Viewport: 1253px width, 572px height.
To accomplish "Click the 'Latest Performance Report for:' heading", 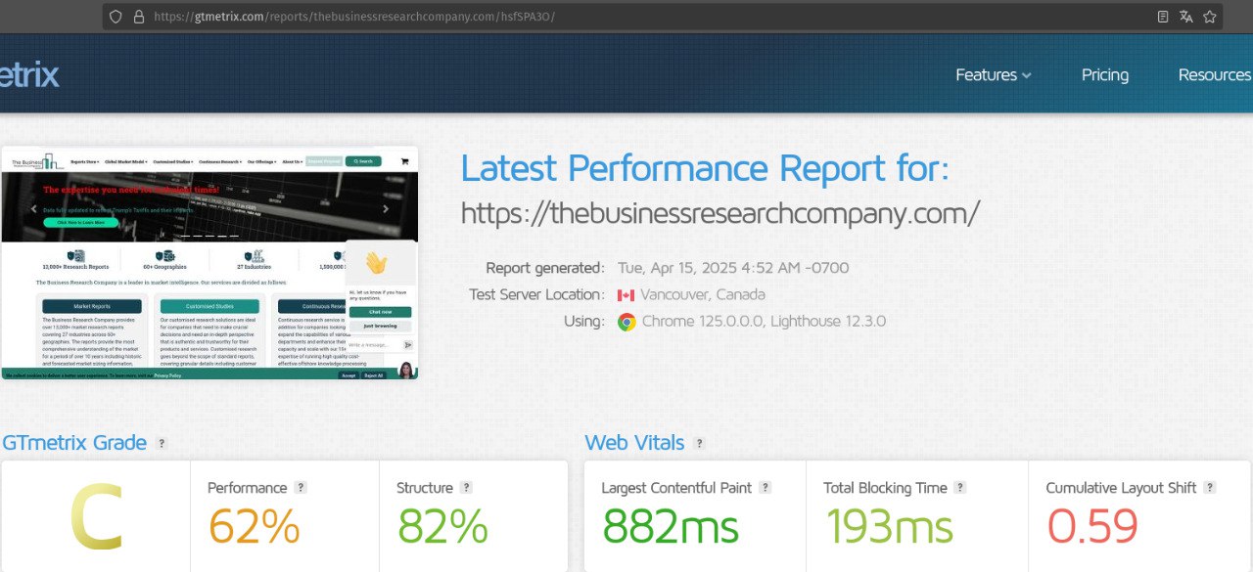I will coord(705,168).
